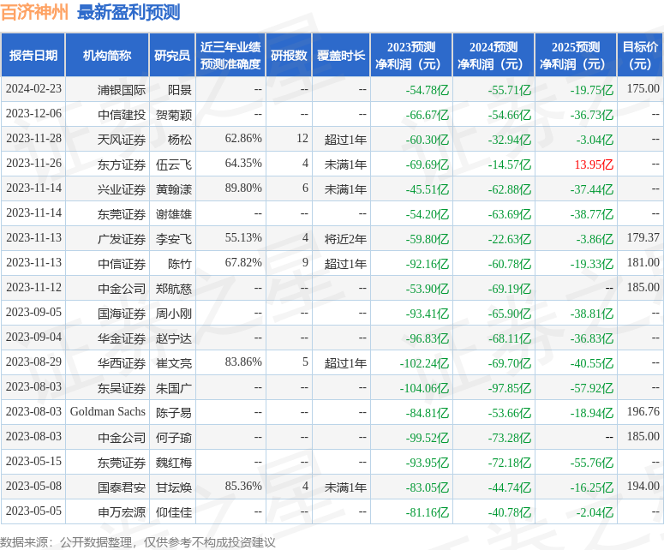Click the date 2024-02-23
The image size is (664, 550).
tap(33, 89)
